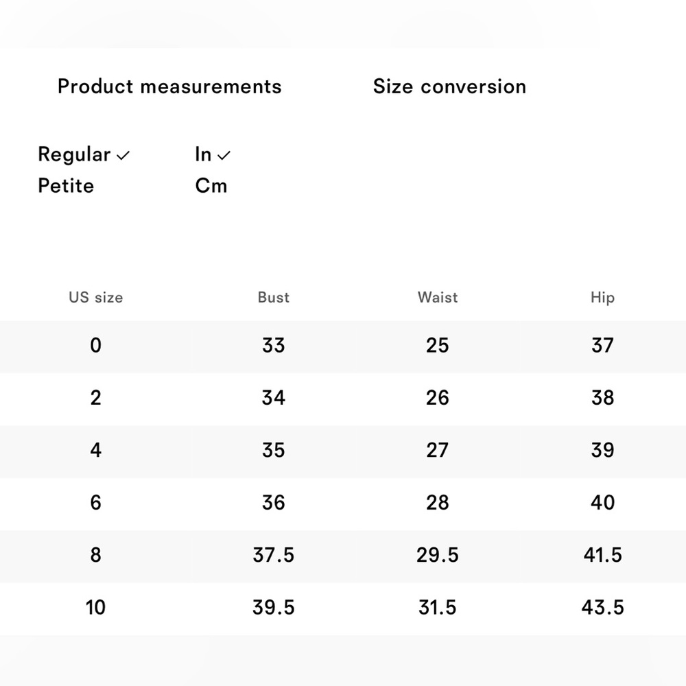Screen dimensions: 686x686
Task: Select the Petite fit option
Action: 66,185
